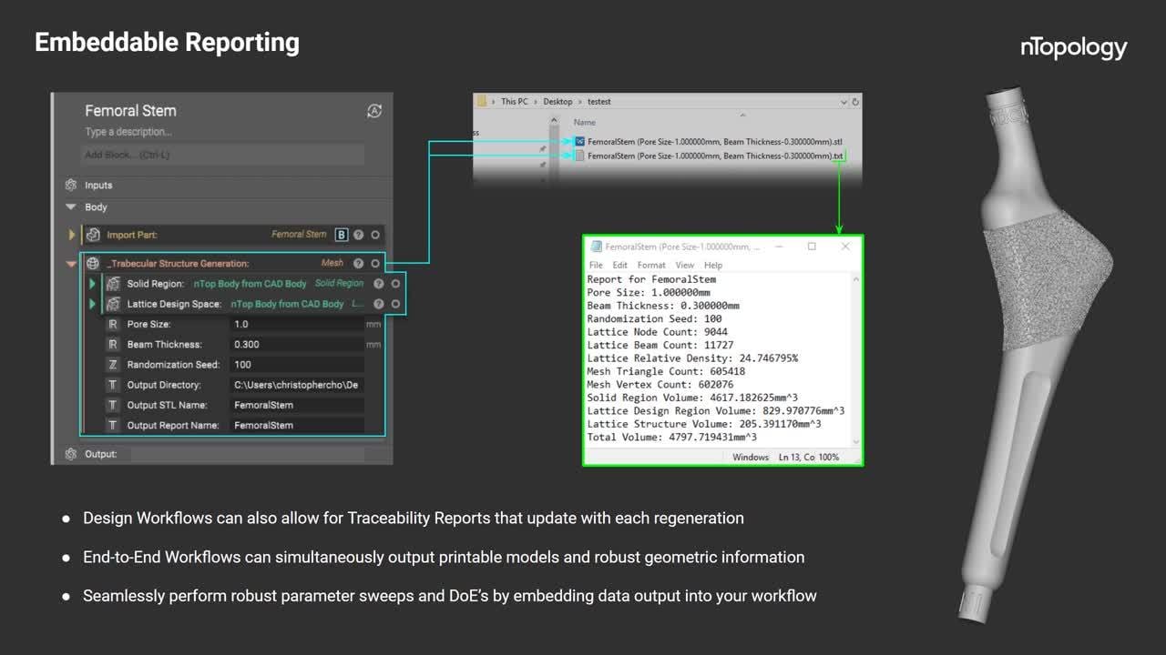Collapse the Body section triangle
Image resolution: width=1166 pixels, height=655 pixels.
pos(71,207)
